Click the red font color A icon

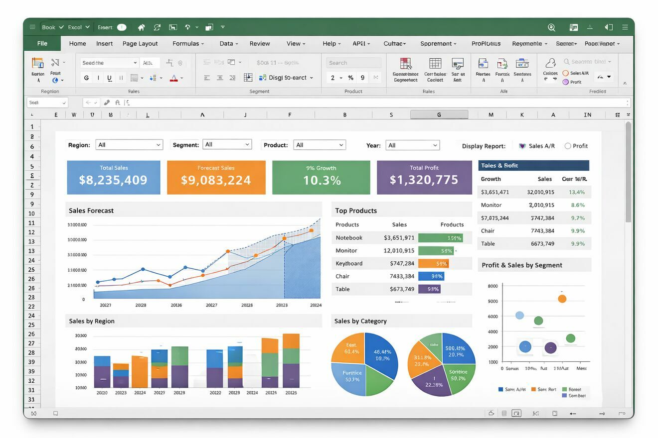(173, 78)
